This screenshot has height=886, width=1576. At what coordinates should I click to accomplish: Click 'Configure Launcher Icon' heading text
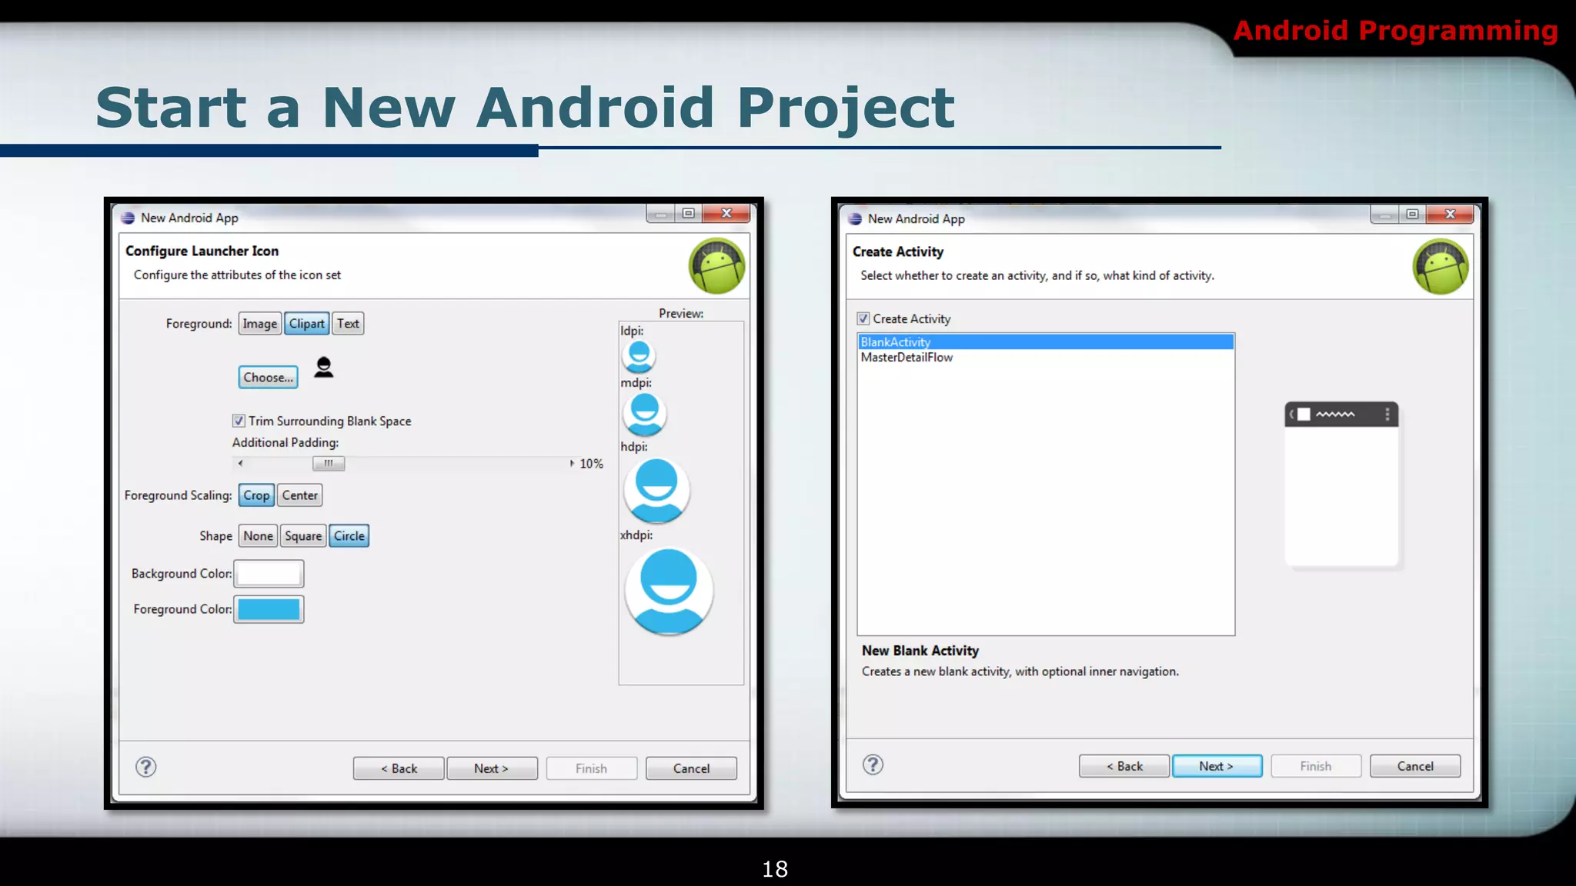point(202,251)
